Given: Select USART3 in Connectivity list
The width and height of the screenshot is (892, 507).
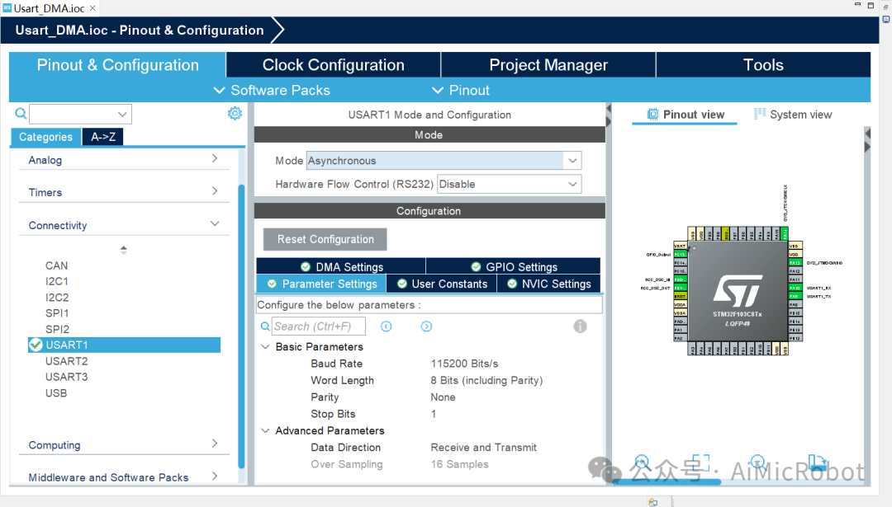Looking at the screenshot, I should pyautogui.click(x=67, y=377).
